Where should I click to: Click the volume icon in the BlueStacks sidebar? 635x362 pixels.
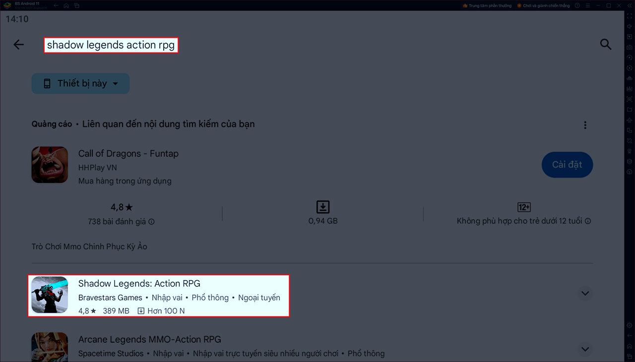pyautogui.click(x=630, y=26)
